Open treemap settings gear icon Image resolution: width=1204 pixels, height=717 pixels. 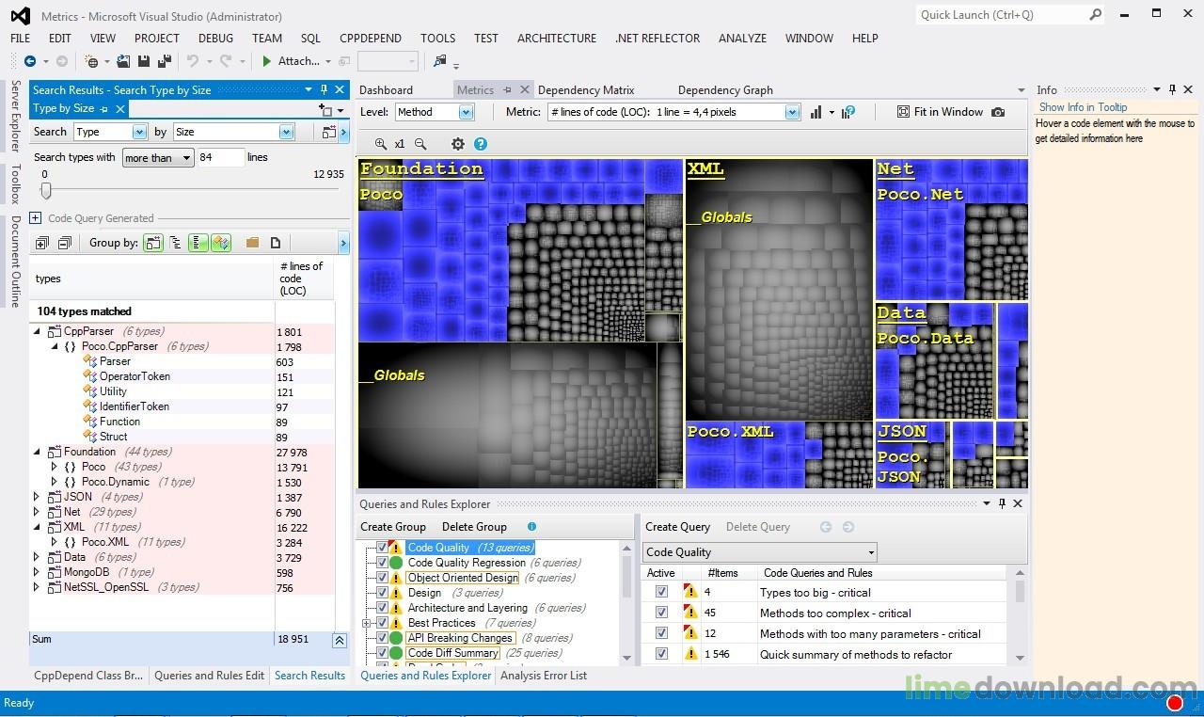click(458, 144)
